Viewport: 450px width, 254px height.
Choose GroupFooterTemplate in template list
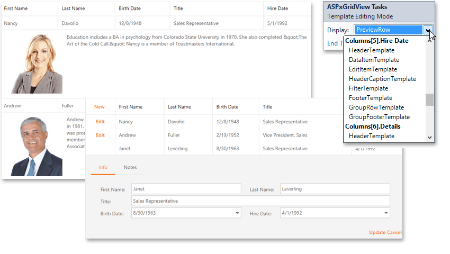pyautogui.click(x=379, y=117)
